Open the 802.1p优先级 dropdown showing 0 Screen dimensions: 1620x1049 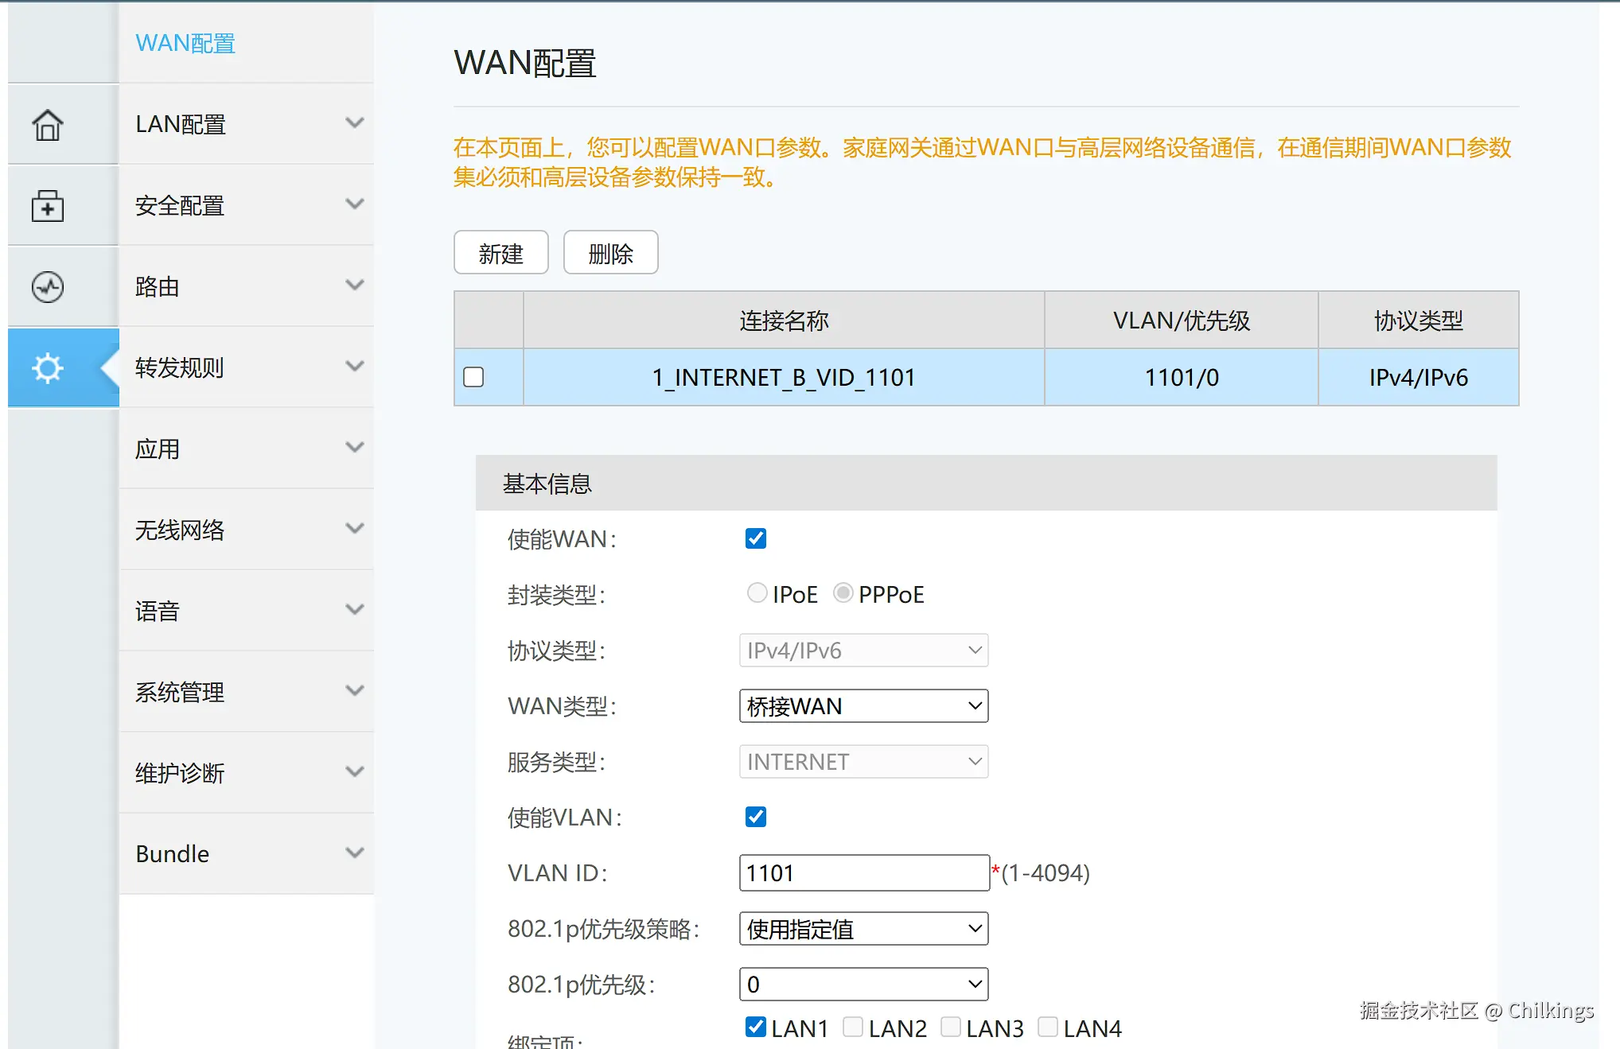click(863, 984)
